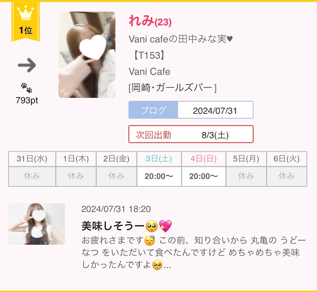The width and height of the screenshot is (317, 292).
Task: Click the Vani Cafe shop name
Action: pyautogui.click(x=149, y=72)
